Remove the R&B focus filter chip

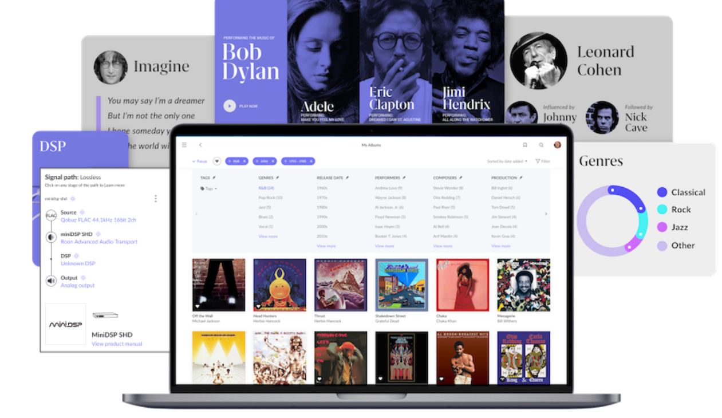pyautogui.click(x=244, y=161)
